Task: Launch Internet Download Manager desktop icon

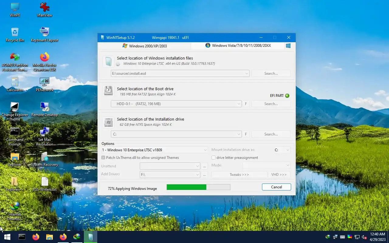Action: pos(15,211)
